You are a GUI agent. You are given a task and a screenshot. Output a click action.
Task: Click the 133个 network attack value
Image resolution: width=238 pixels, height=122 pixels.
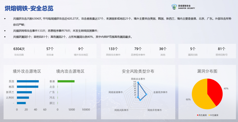pyautogui.click(x=113, y=49)
